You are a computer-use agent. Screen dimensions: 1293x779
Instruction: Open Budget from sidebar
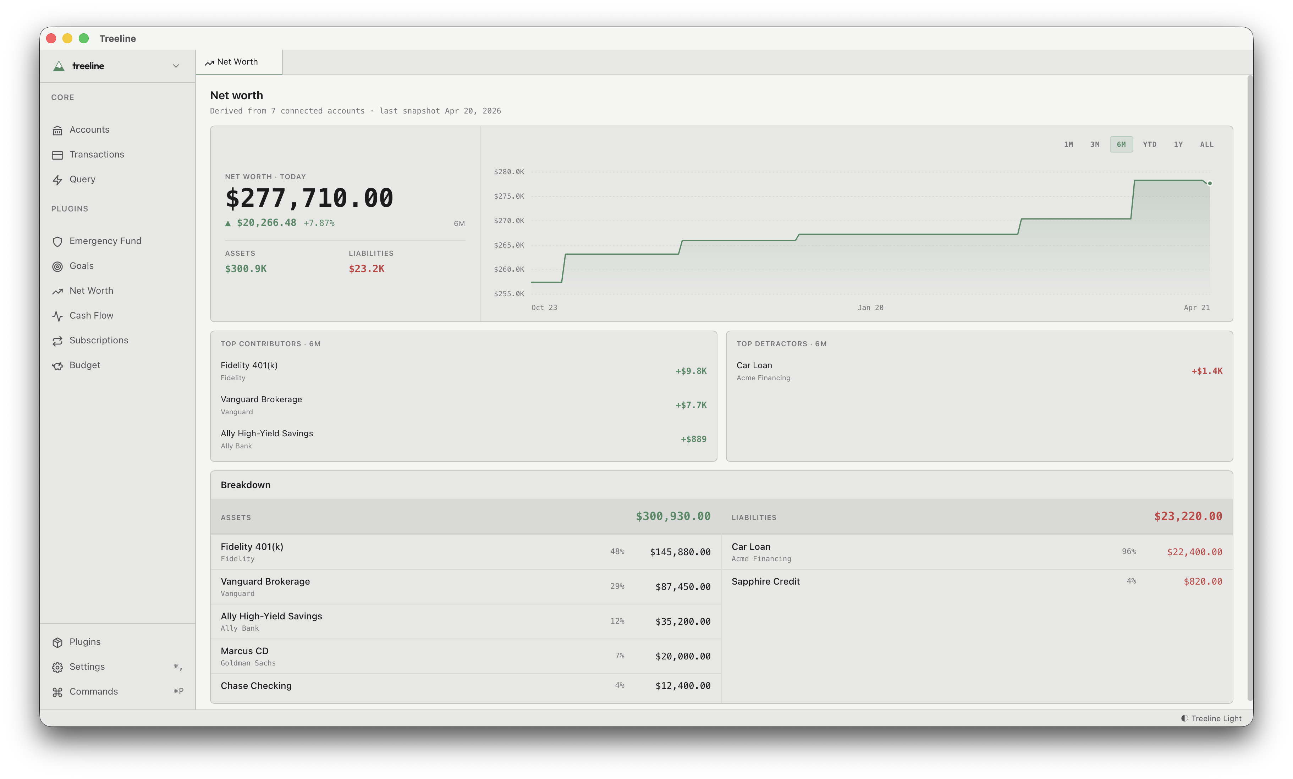84,365
